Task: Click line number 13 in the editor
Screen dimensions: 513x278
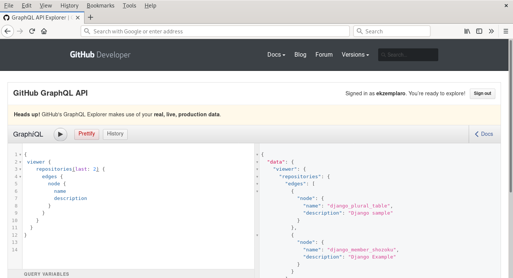Action: pos(15,242)
